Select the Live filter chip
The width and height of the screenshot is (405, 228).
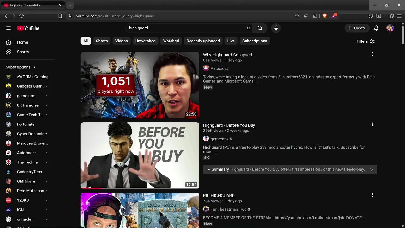[231, 41]
